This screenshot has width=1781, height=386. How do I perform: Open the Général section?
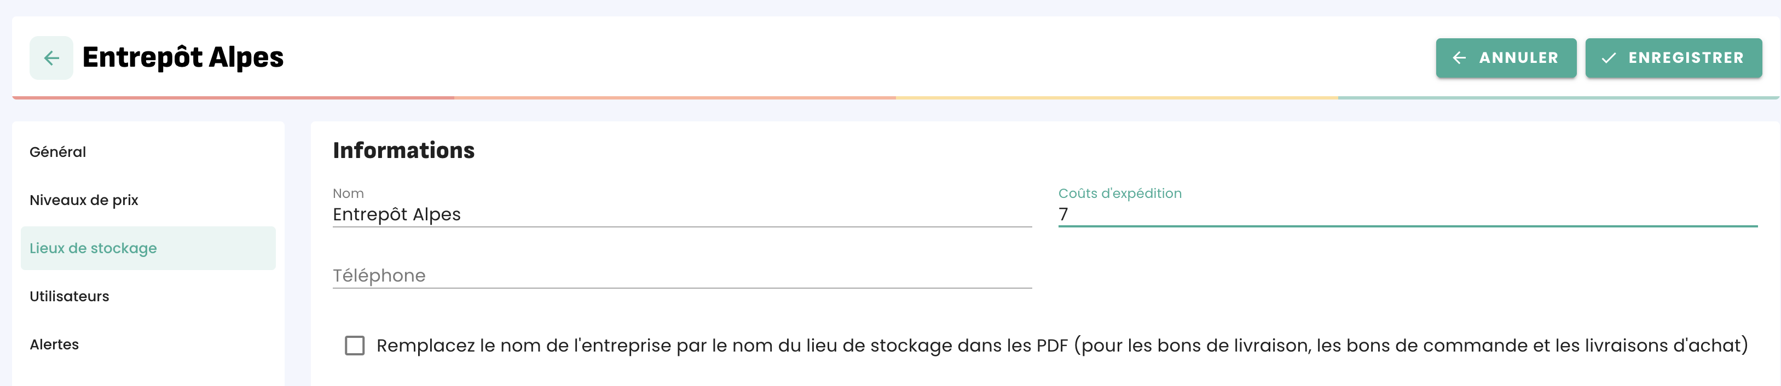click(x=58, y=152)
